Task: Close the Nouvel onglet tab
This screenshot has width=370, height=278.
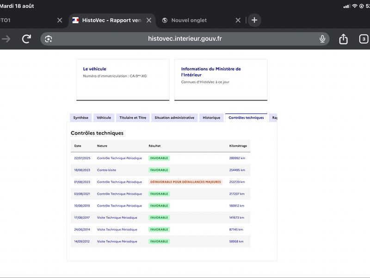Action: [238, 20]
